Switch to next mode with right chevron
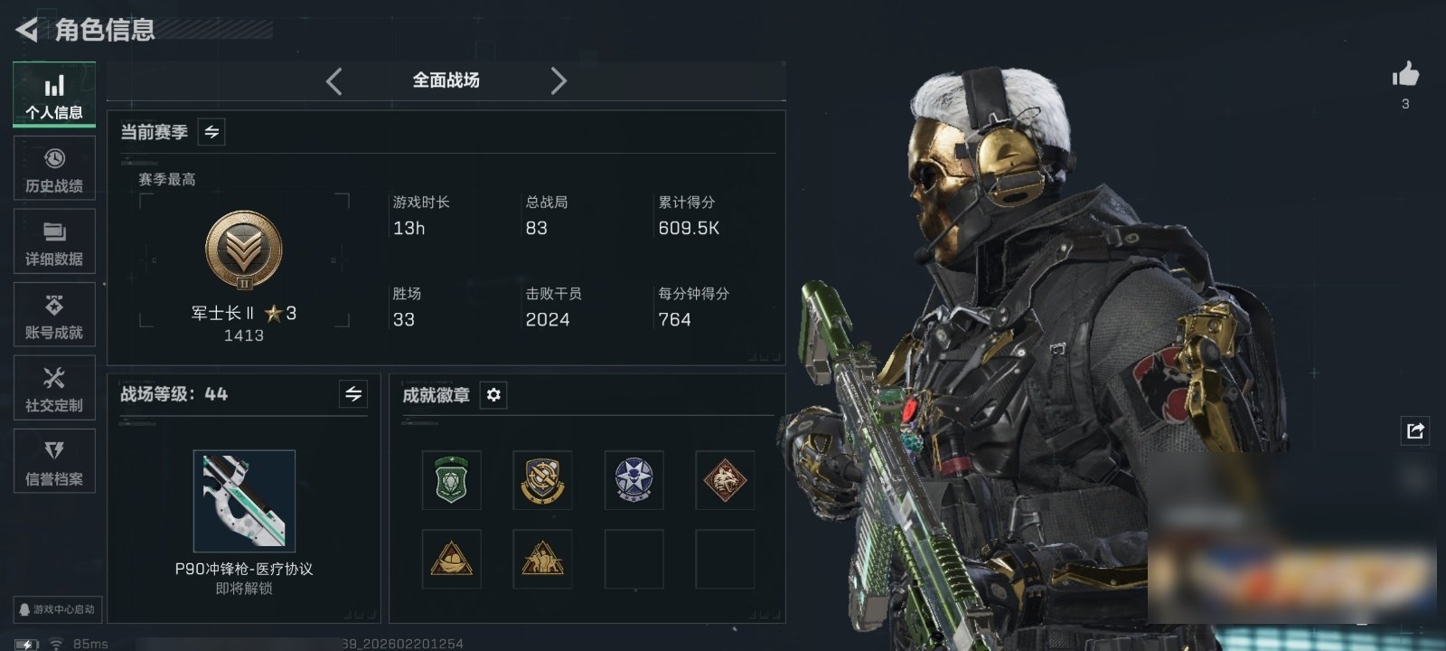The image size is (1446, 651). click(559, 81)
